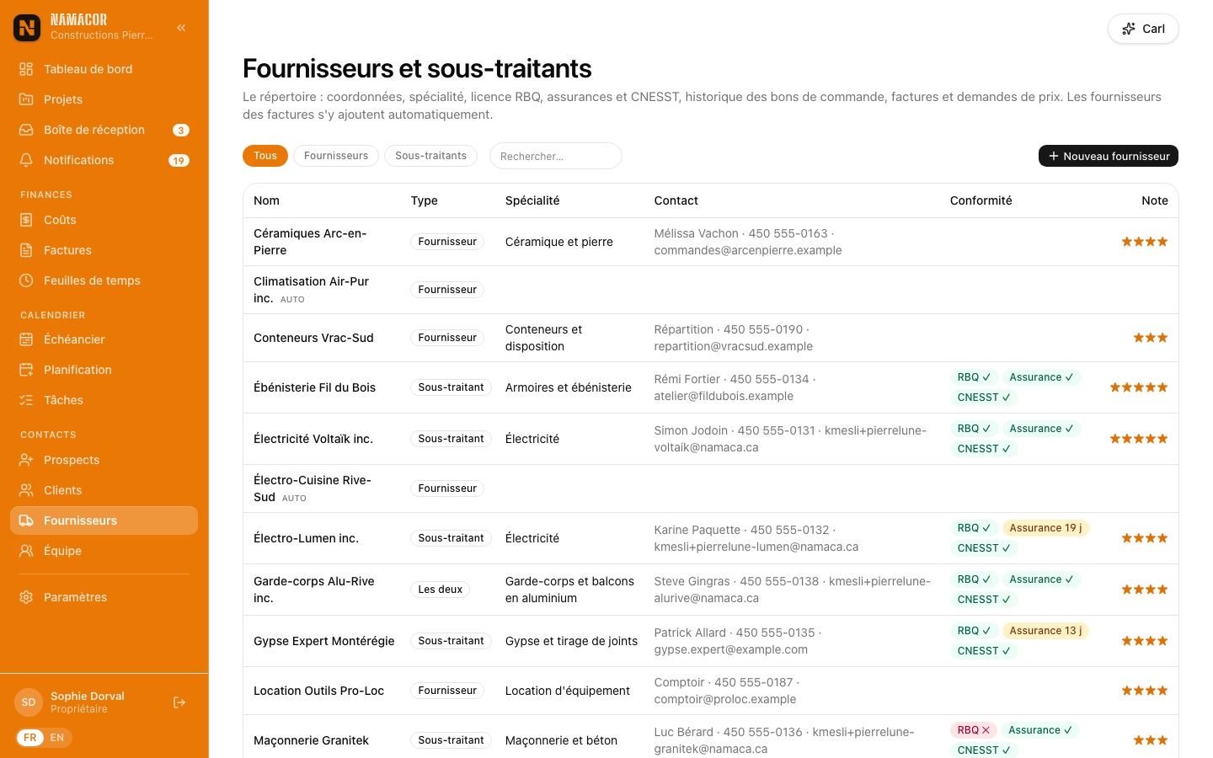Viewport: 1213px width, 758px height.
Task: Select the Location Outils Pro-Loc row
Action: pos(711,691)
